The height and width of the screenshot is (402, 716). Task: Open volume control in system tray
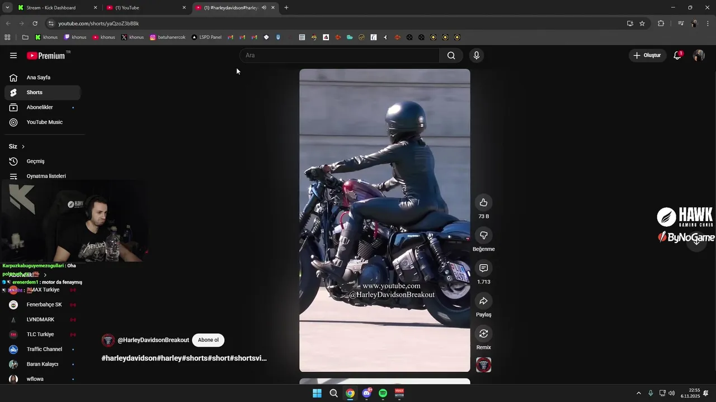click(671, 393)
